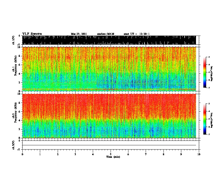Click the ch.1 spectrogram color scale bar
The width and height of the screenshot is (224, 173).
tap(205, 72)
